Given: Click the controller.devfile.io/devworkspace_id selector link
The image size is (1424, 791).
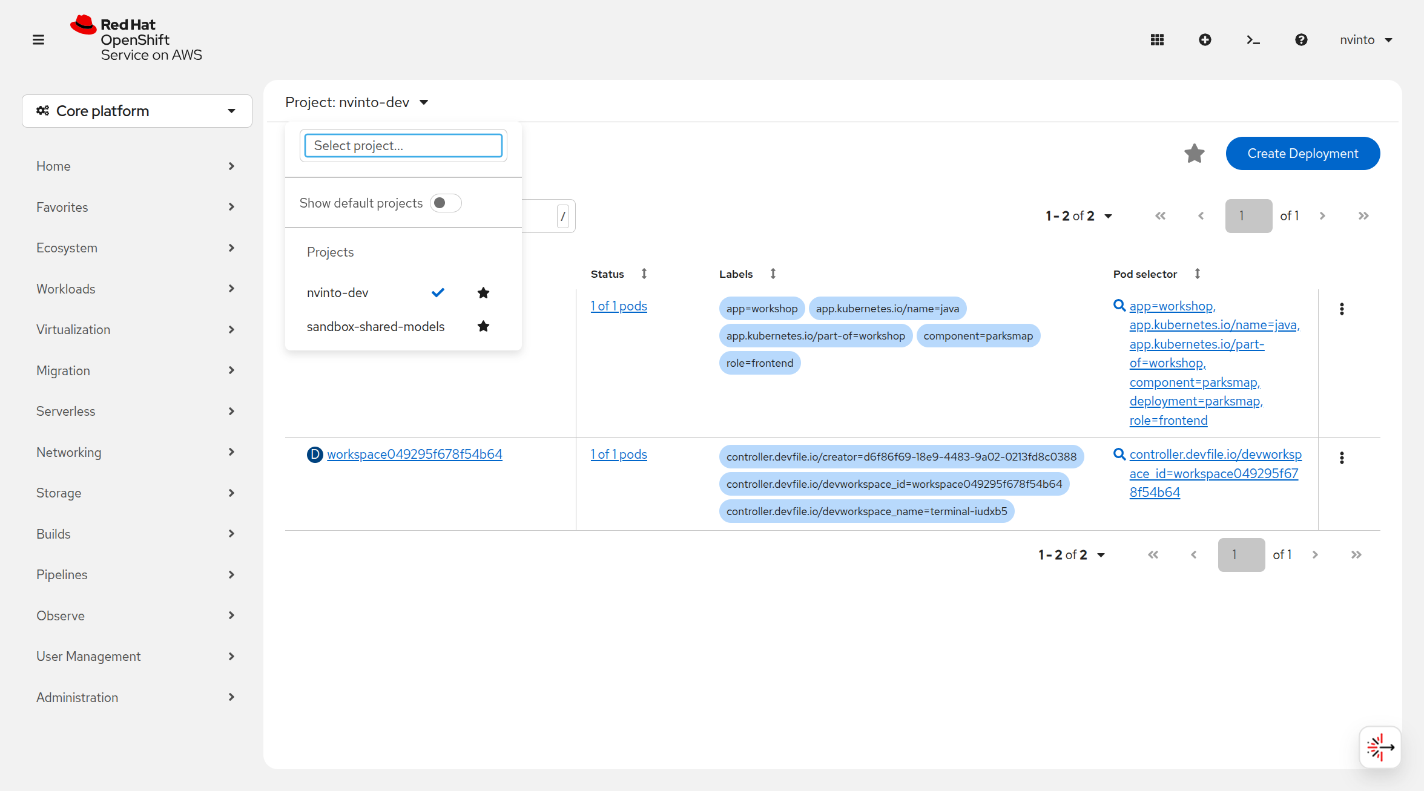Looking at the screenshot, I should [1215, 473].
